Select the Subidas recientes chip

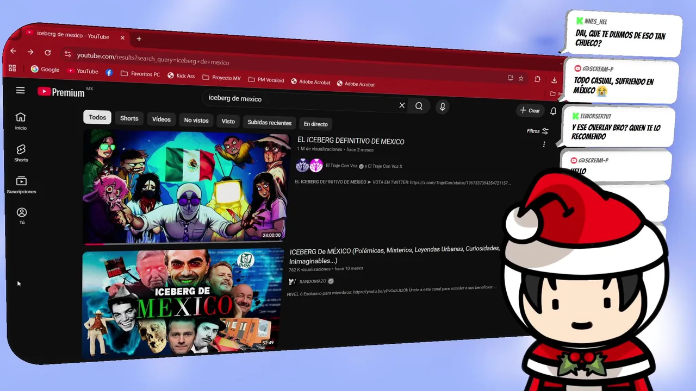[270, 123]
